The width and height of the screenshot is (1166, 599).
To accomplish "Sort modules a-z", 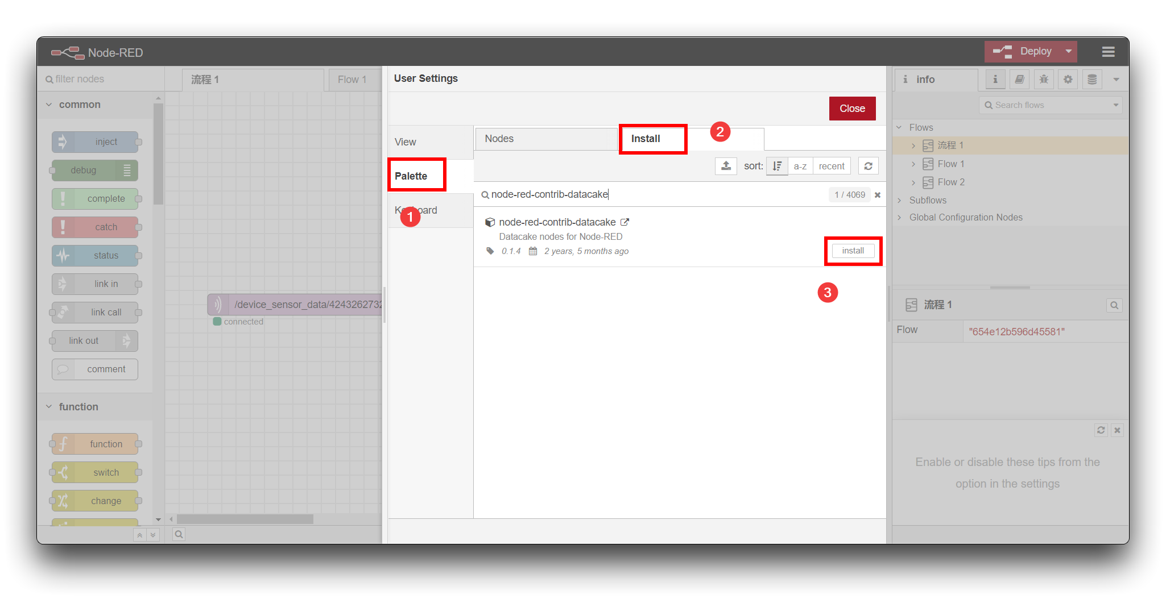I will tap(800, 166).
